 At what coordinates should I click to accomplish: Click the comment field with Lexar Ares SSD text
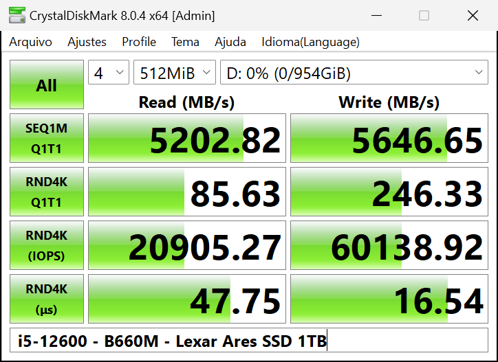[x=249, y=340]
